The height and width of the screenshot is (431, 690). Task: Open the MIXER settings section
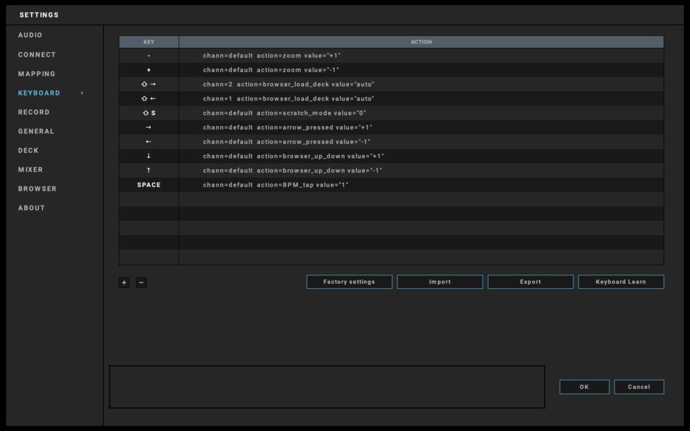pyautogui.click(x=31, y=170)
